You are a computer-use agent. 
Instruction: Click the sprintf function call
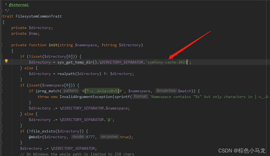click(x=122, y=97)
